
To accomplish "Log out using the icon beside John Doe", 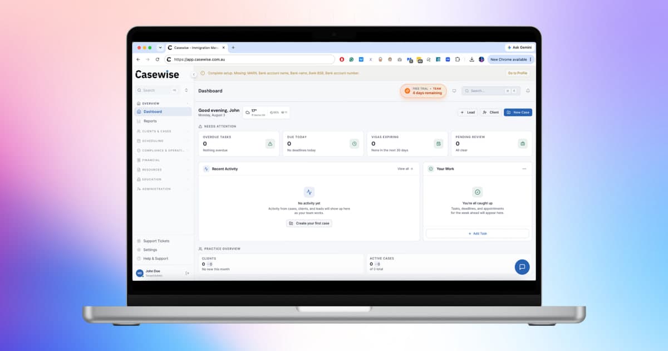I will pyautogui.click(x=187, y=273).
